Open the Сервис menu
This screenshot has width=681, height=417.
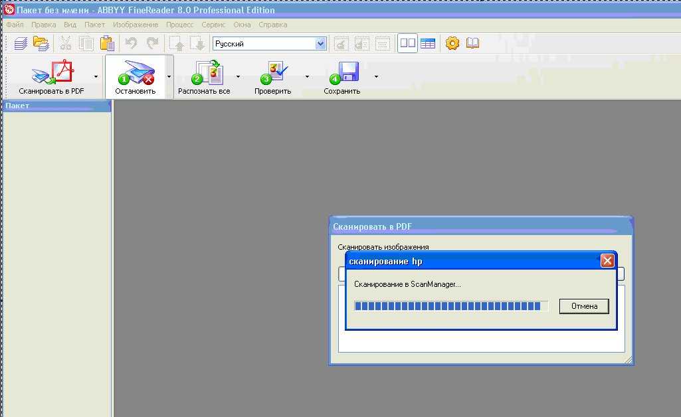tap(213, 25)
